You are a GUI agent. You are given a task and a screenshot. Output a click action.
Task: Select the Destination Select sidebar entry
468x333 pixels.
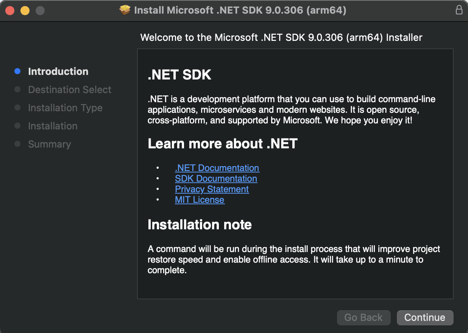pyautogui.click(x=70, y=89)
